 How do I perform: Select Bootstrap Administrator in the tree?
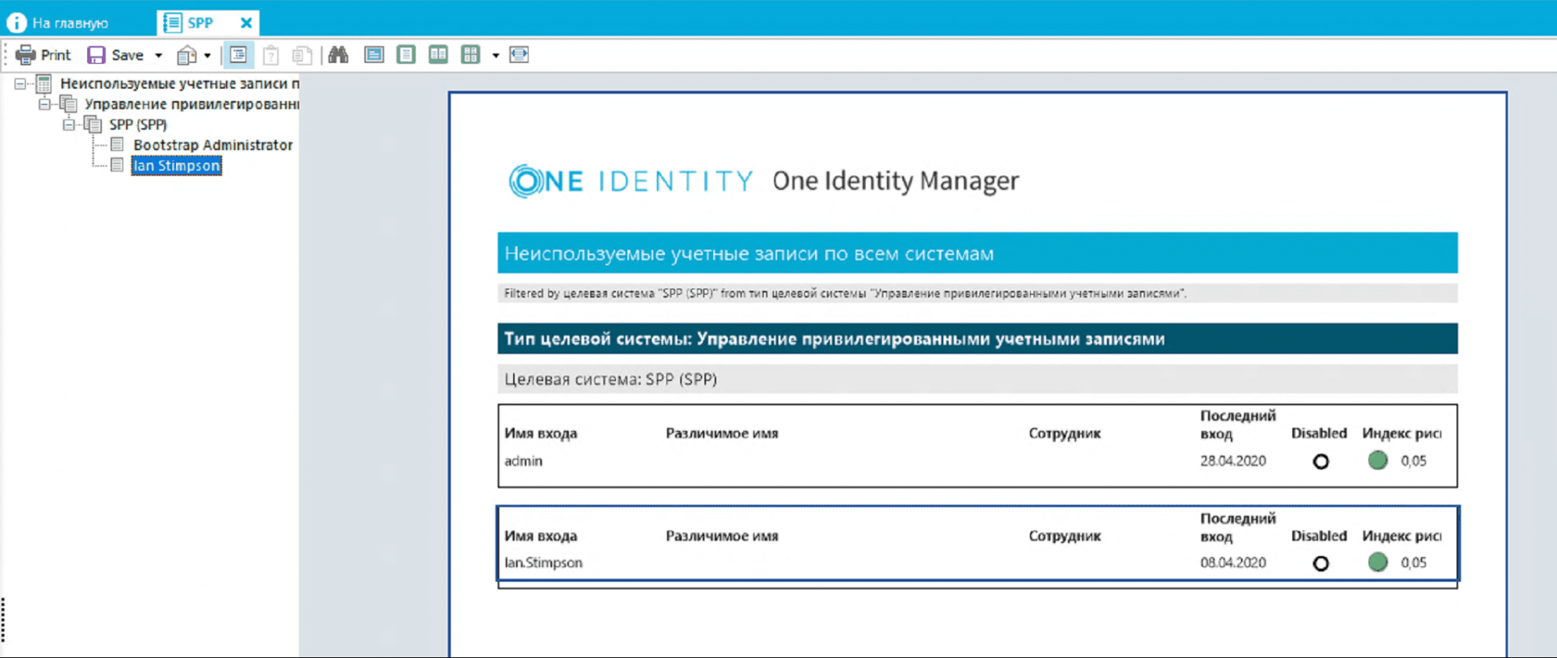(x=213, y=145)
